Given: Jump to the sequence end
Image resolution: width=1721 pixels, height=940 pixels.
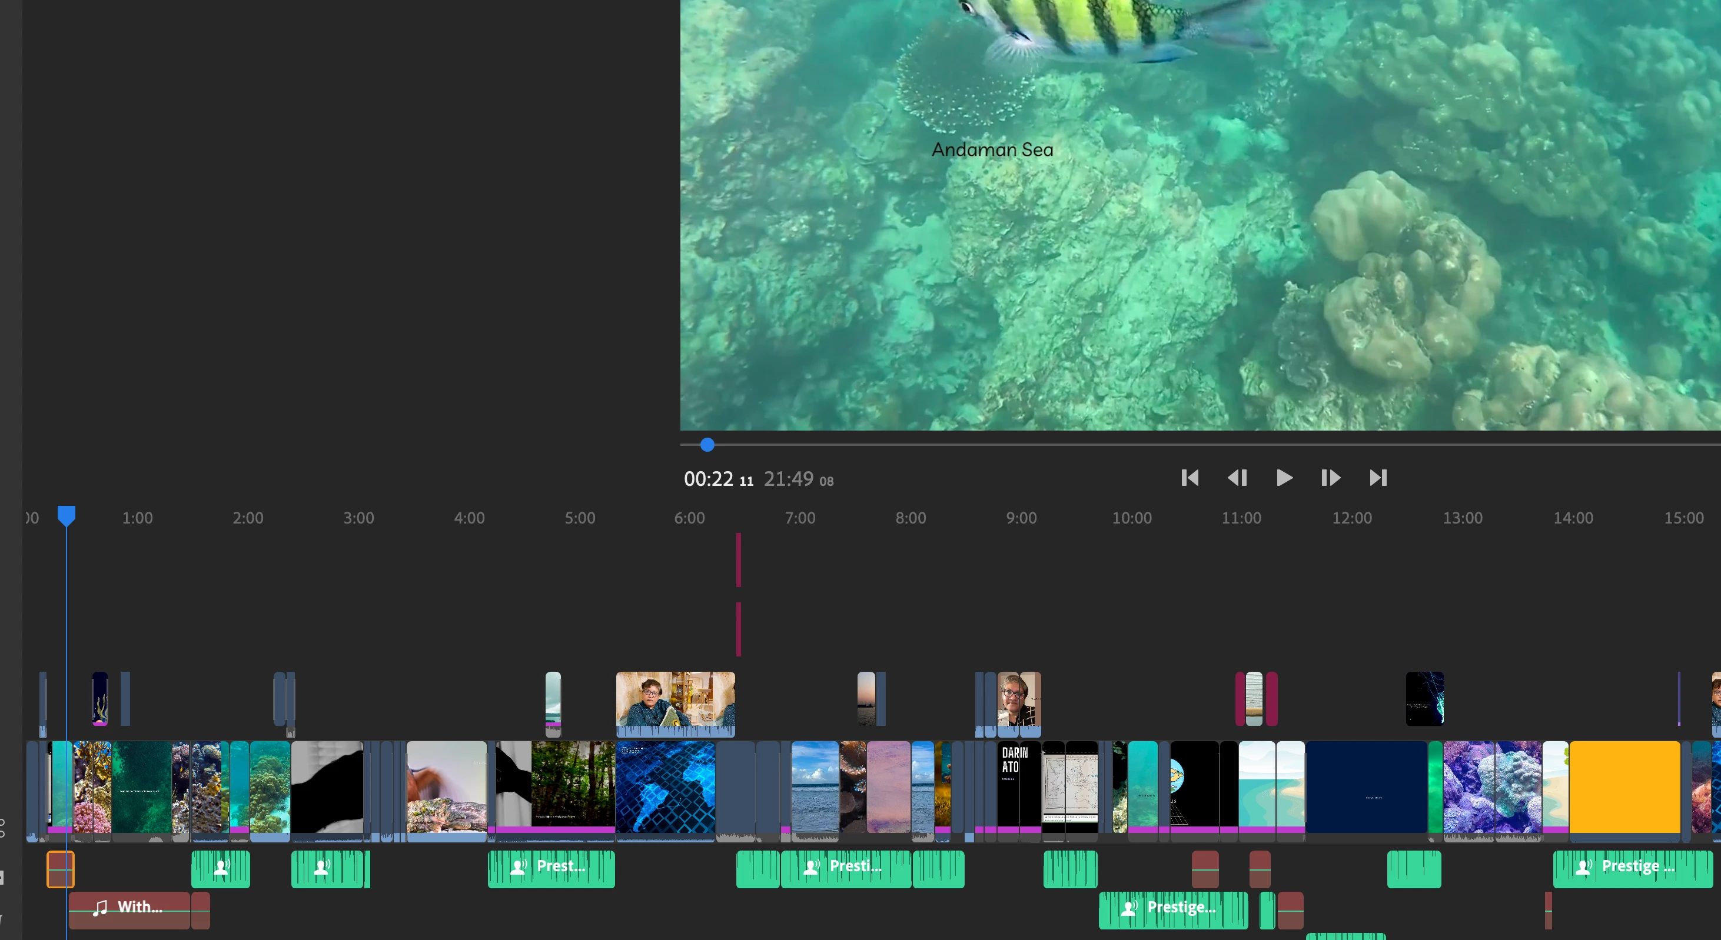Looking at the screenshot, I should [1378, 478].
